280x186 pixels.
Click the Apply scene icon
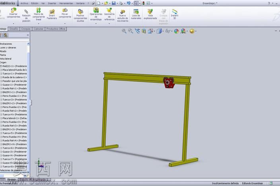click(183, 31)
